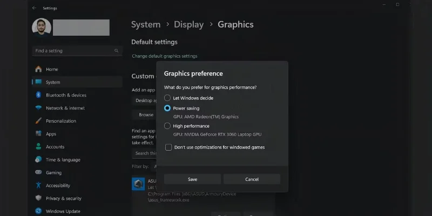Click the System monitor icon

click(38, 82)
